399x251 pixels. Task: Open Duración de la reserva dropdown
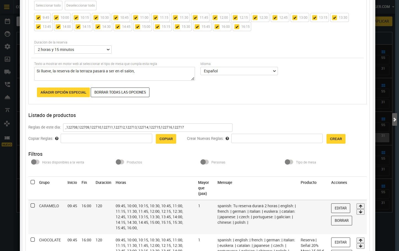click(x=73, y=50)
